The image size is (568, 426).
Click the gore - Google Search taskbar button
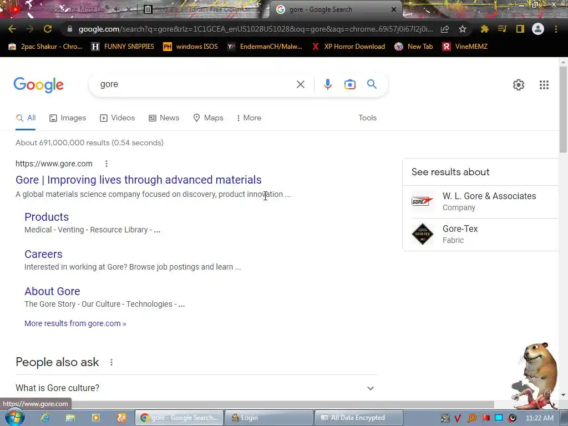(179, 418)
